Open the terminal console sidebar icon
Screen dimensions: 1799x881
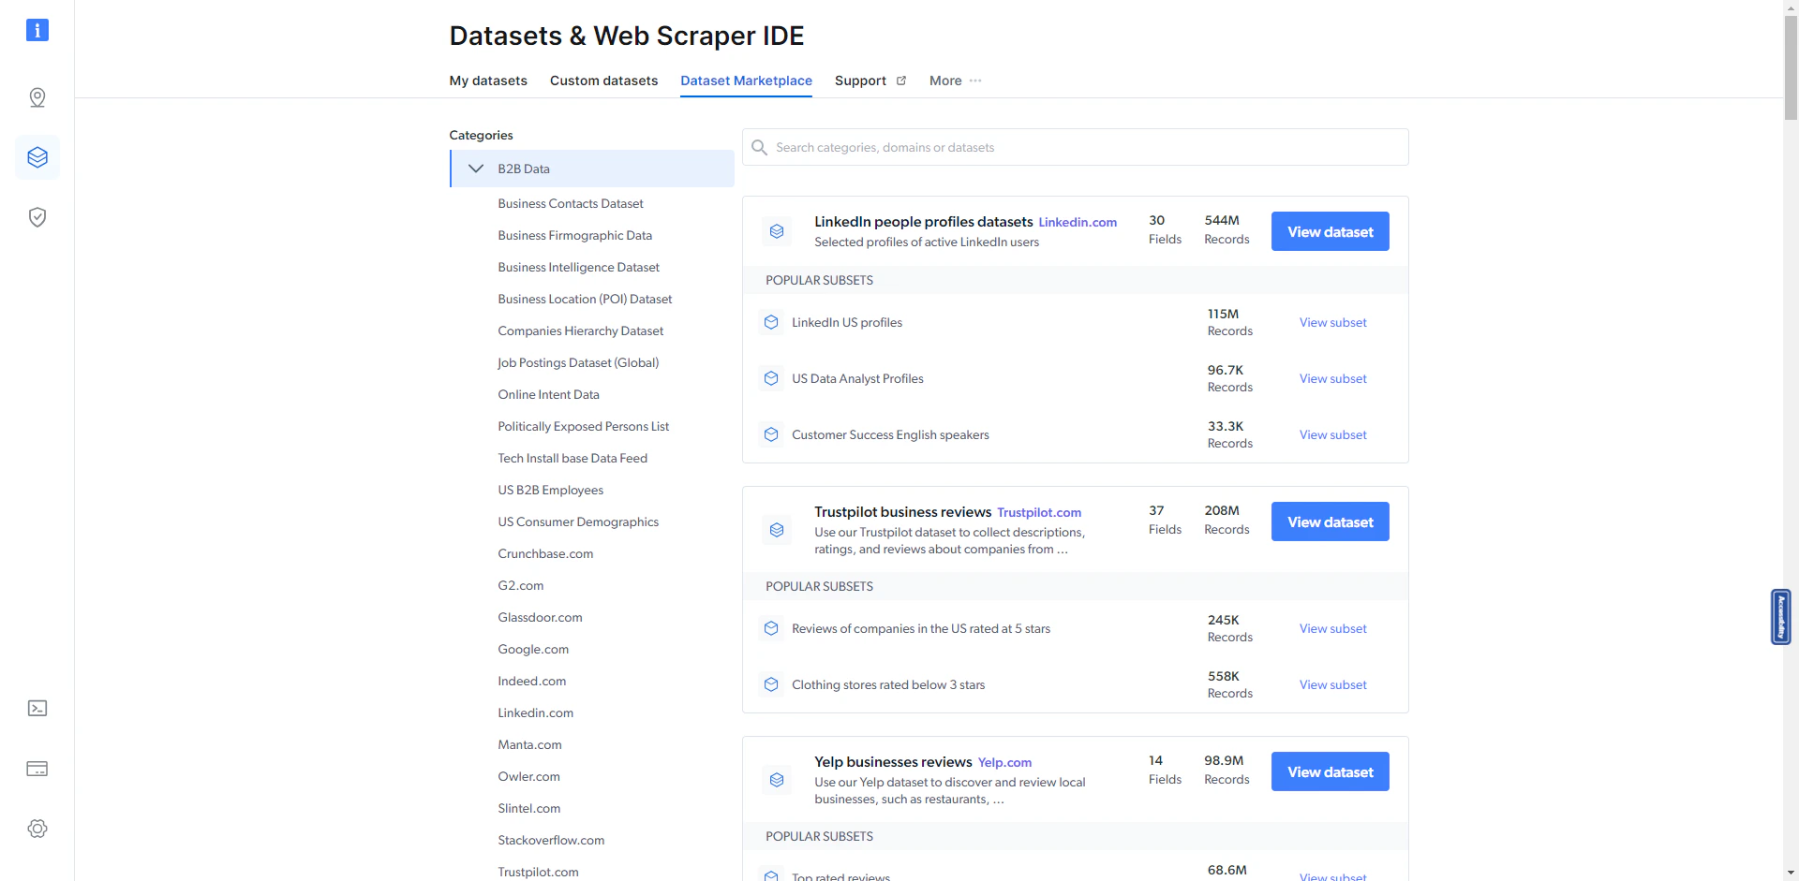37,709
